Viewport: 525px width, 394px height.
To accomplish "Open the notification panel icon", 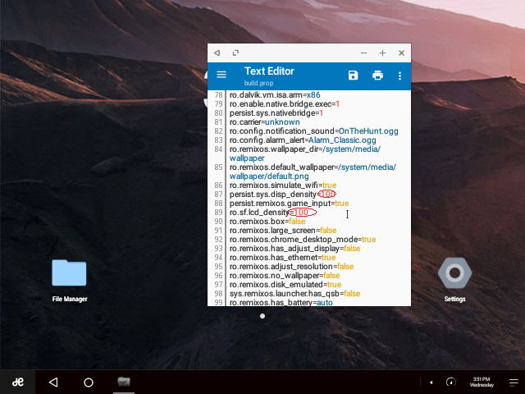I will 512,383.
